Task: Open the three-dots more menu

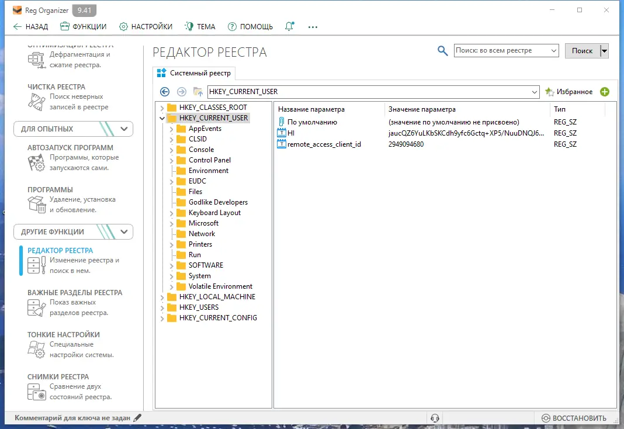Action: (x=313, y=27)
